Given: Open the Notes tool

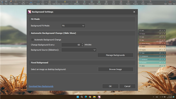Looking at the screenshot, I should click(43, 3).
